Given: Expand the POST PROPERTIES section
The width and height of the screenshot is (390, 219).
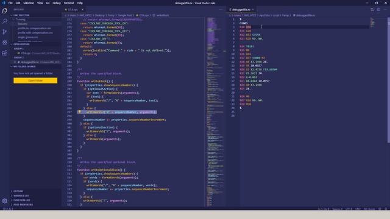Looking at the screenshot, I should coord(23,204).
